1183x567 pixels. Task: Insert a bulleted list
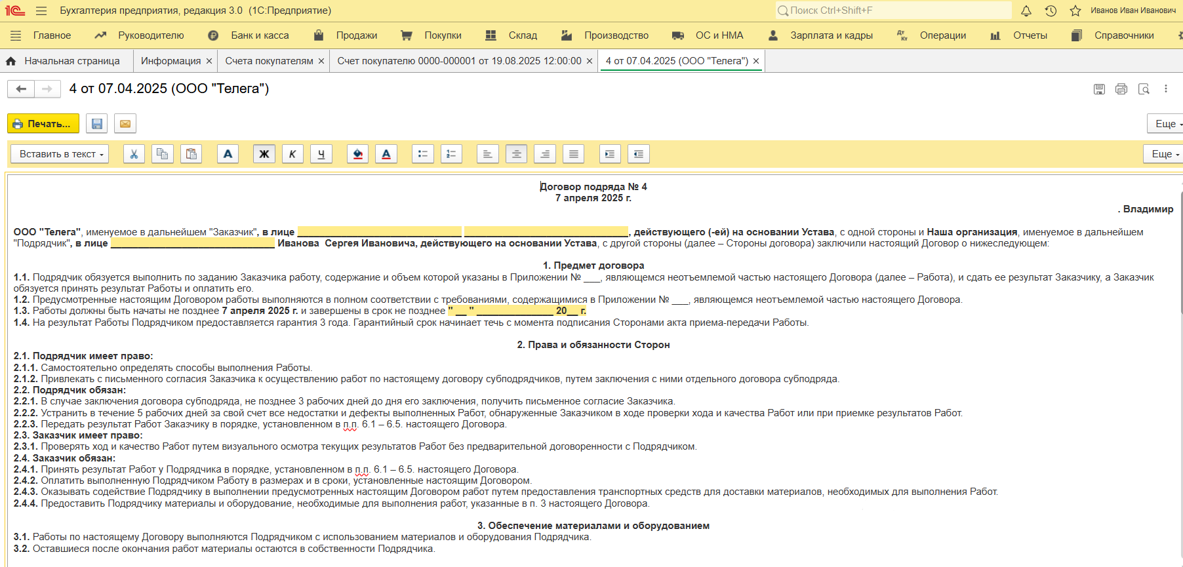click(x=423, y=154)
